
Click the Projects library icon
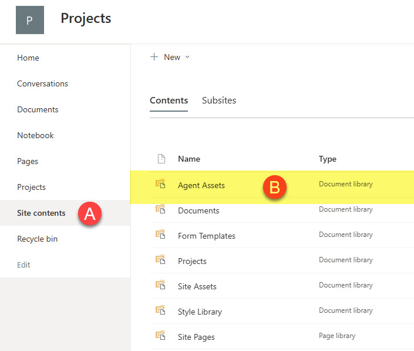(x=160, y=259)
